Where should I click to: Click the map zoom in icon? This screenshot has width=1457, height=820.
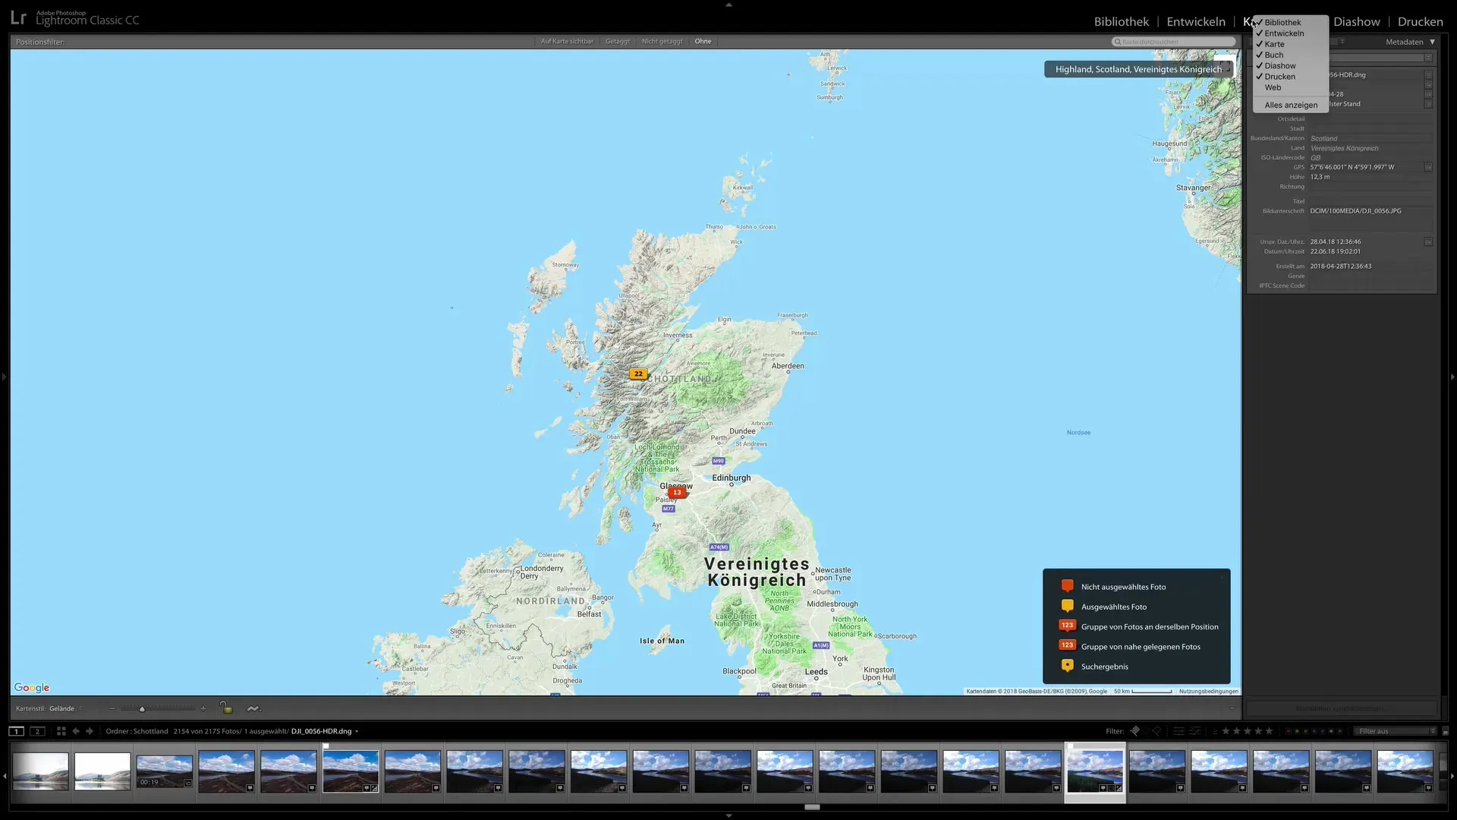point(203,709)
